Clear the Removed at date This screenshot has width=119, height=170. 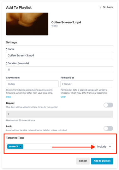point(63,97)
